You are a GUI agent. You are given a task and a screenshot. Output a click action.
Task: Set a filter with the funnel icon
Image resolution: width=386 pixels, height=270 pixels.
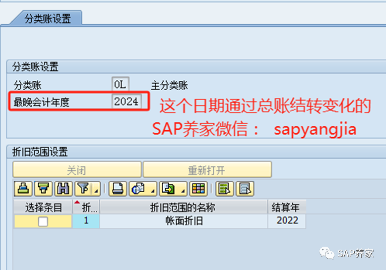click(83, 189)
